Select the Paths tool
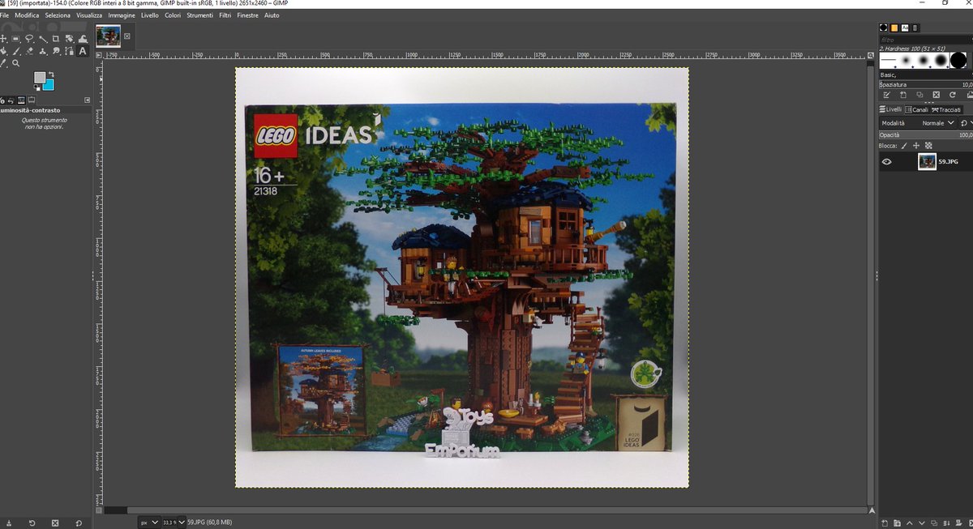 coord(69,51)
